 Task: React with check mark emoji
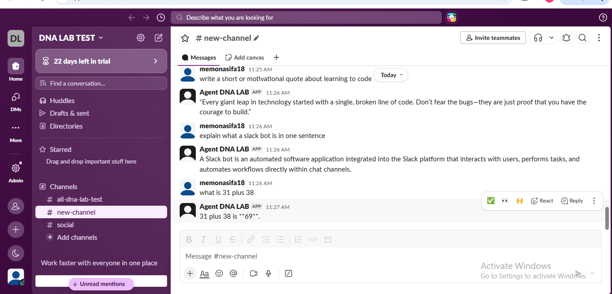pos(491,201)
